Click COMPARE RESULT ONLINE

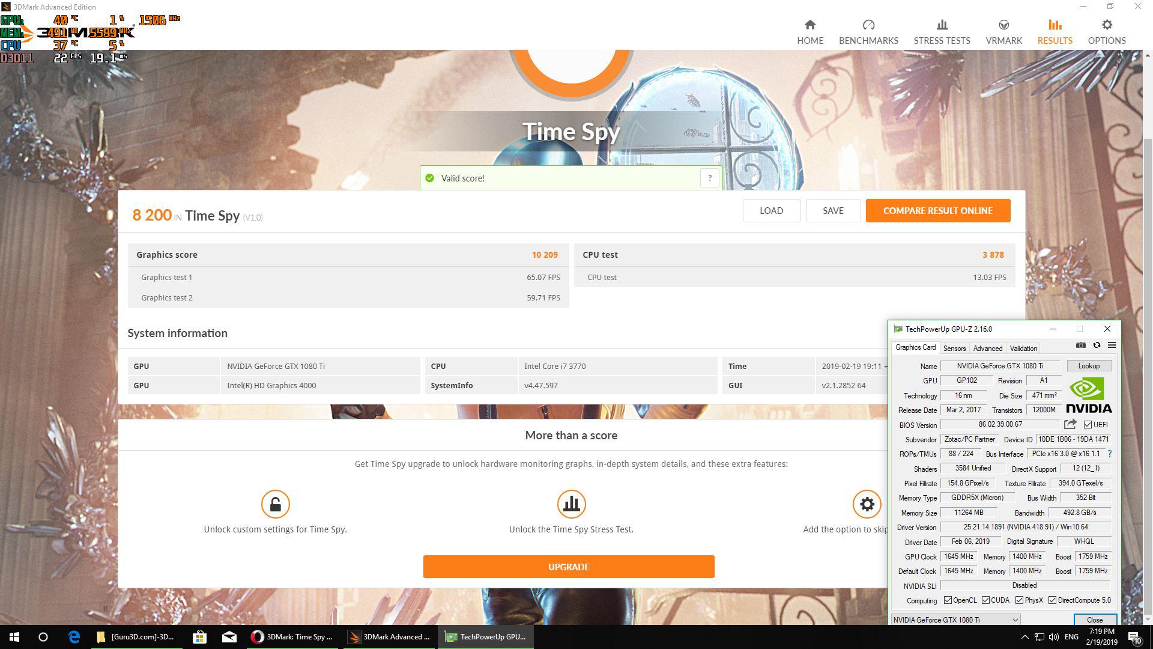point(937,211)
